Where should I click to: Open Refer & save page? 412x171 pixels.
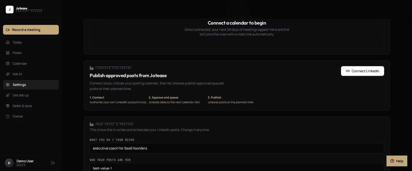(31, 106)
